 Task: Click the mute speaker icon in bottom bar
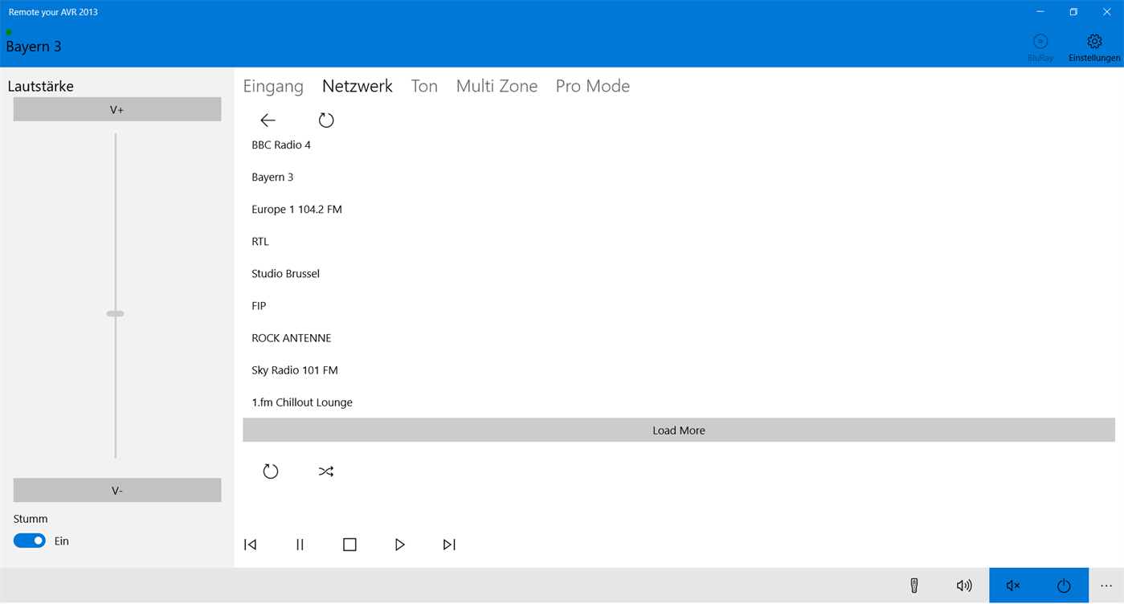(x=1014, y=586)
